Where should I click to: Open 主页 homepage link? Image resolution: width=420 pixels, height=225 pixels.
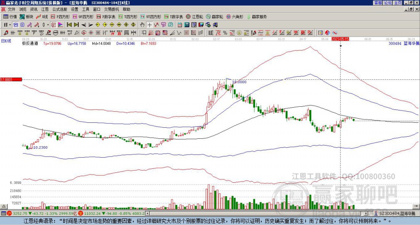pyautogui.click(x=398, y=3)
